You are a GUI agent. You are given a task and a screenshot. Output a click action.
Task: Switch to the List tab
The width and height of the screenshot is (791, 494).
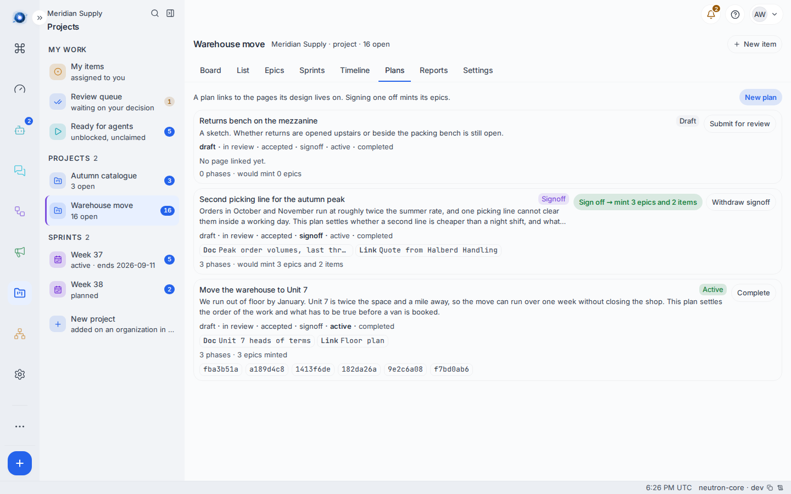click(x=243, y=70)
